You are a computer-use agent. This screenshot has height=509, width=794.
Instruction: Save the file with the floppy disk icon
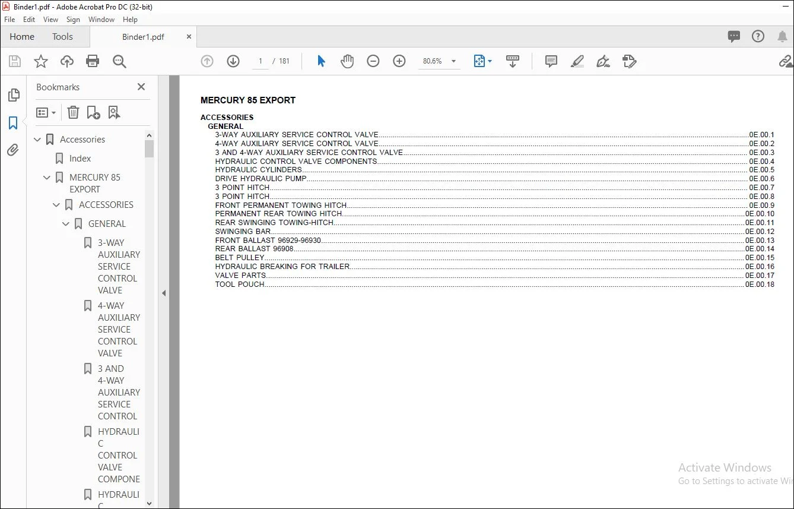tap(15, 61)
